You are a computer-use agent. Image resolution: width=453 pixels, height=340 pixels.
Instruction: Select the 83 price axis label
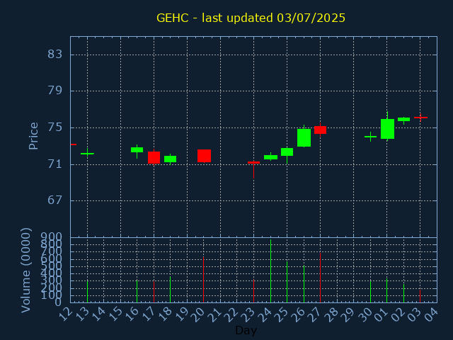[x=55, y=54]
